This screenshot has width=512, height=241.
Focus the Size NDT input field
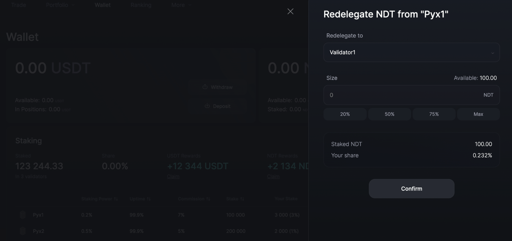tap(403, 95)
